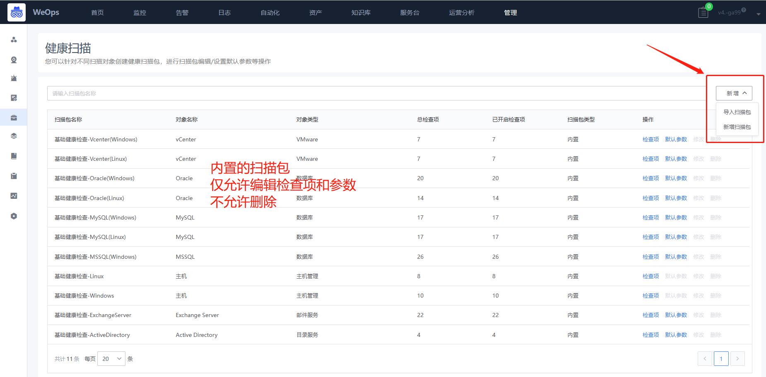This screenshot has height=377, width=766.
Task: Open 检查项 for MSSQL(Windows) package
Action: [x=651, y=257]
